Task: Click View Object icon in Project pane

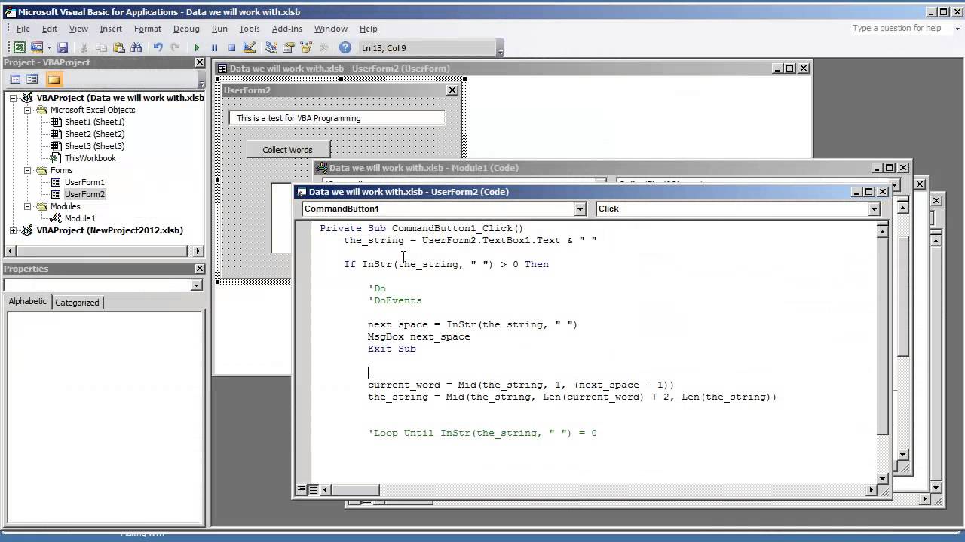Action: coord(32,79)
